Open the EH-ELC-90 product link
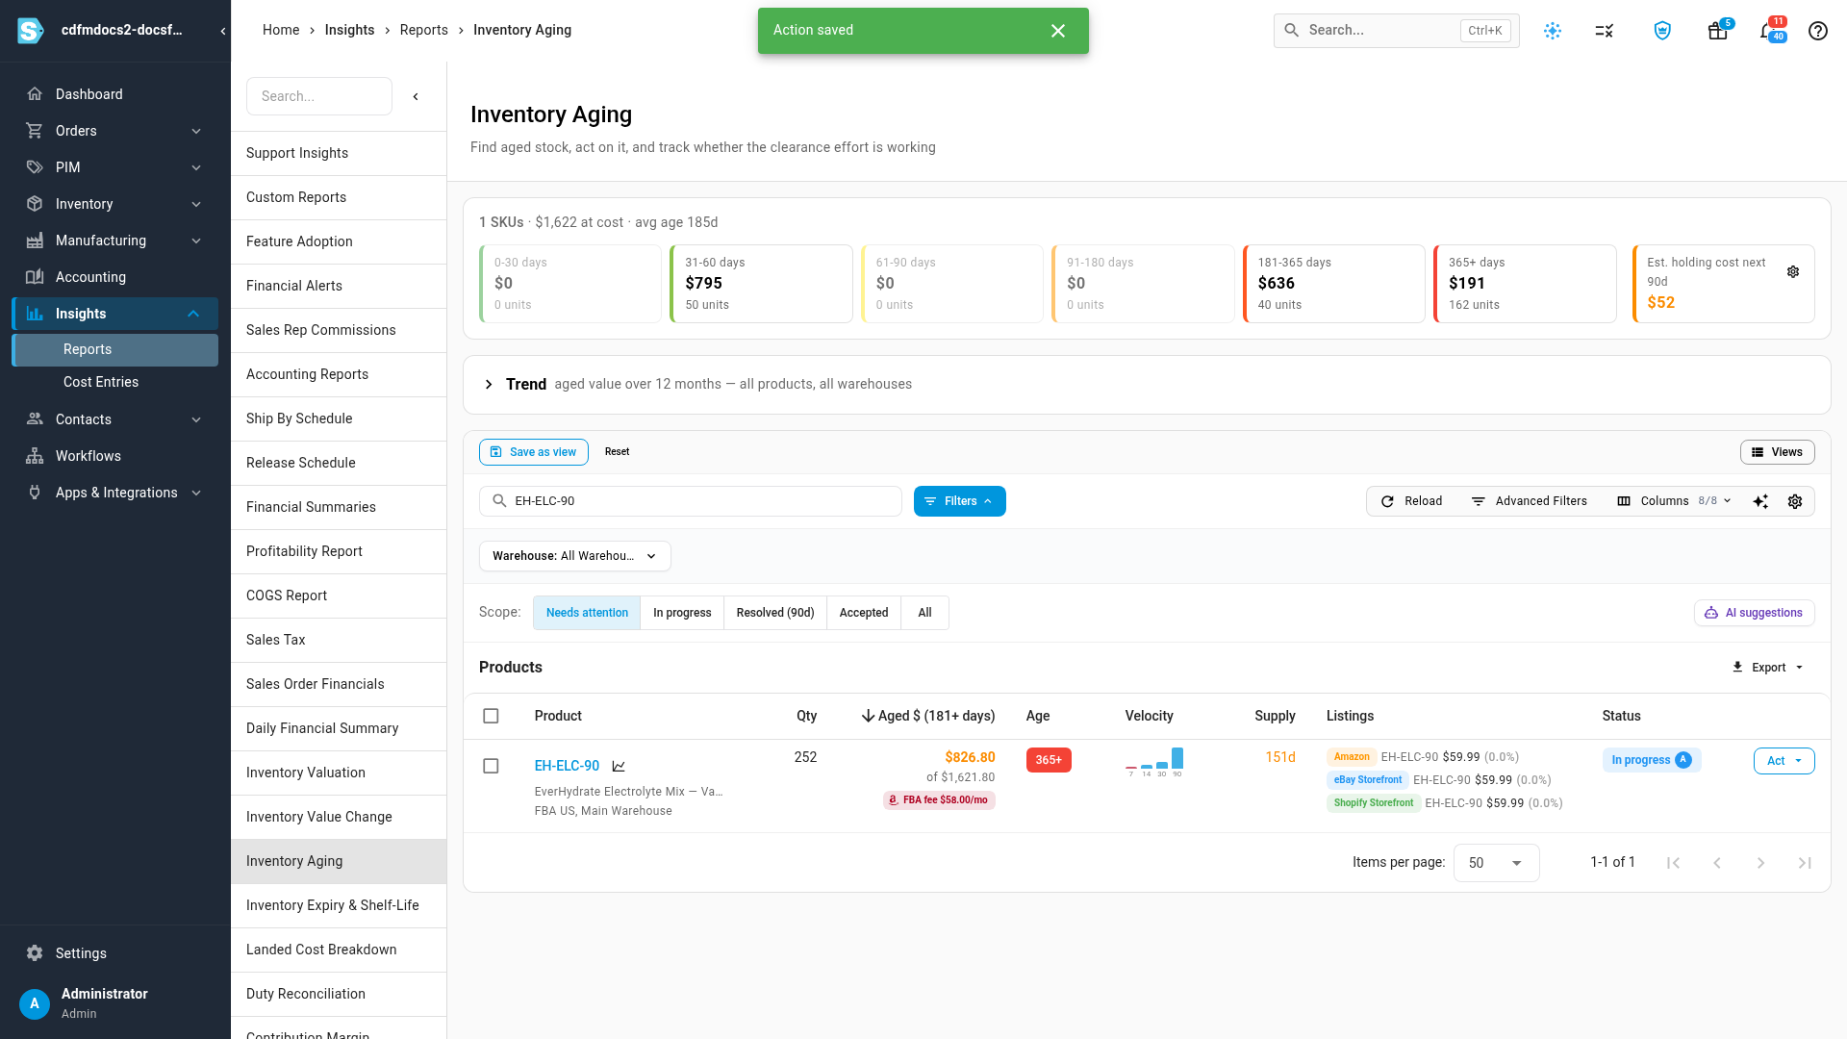Viewport: 1847px width, 1039px height. pyautogui.click(x=567, y=766)
